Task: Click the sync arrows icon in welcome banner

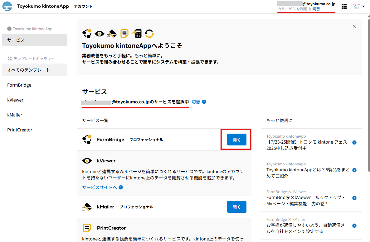Action: coord(149,34)
